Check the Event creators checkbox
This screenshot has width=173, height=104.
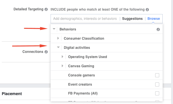point(157,84)
